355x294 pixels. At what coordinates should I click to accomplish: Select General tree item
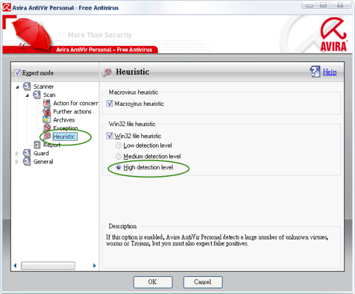coord(43,162)
